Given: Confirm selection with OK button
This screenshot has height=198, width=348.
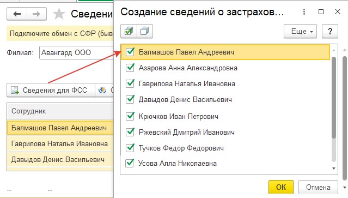Looking at the screenshot, I should (281, 187).
